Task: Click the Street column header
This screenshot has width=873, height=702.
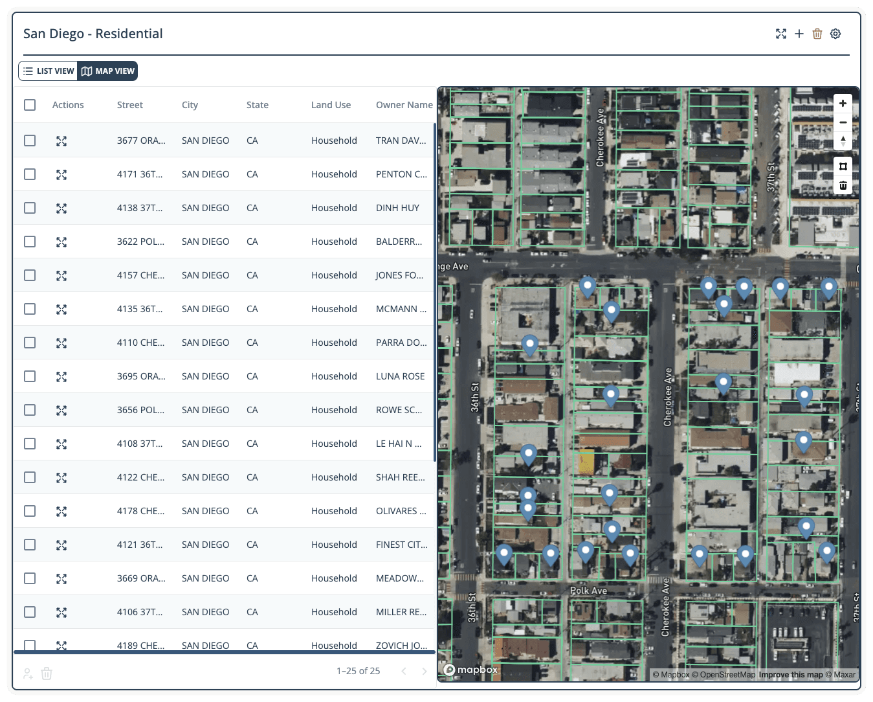Action: tap(130, 105)
